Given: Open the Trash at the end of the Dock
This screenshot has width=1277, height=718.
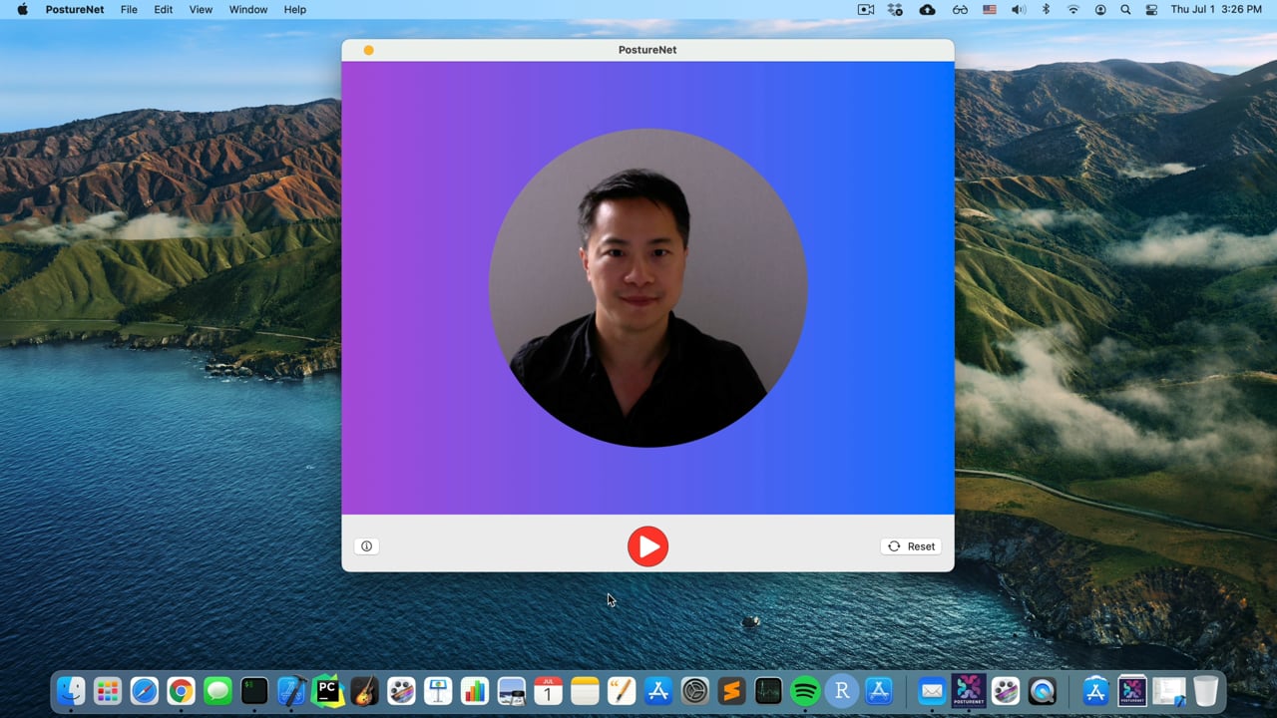Looking at the screenshot, I should coord(1206,690).
